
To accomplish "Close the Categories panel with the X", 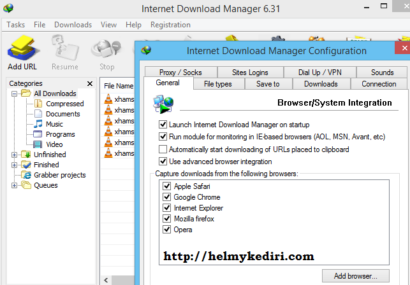I will click(90, 83).
